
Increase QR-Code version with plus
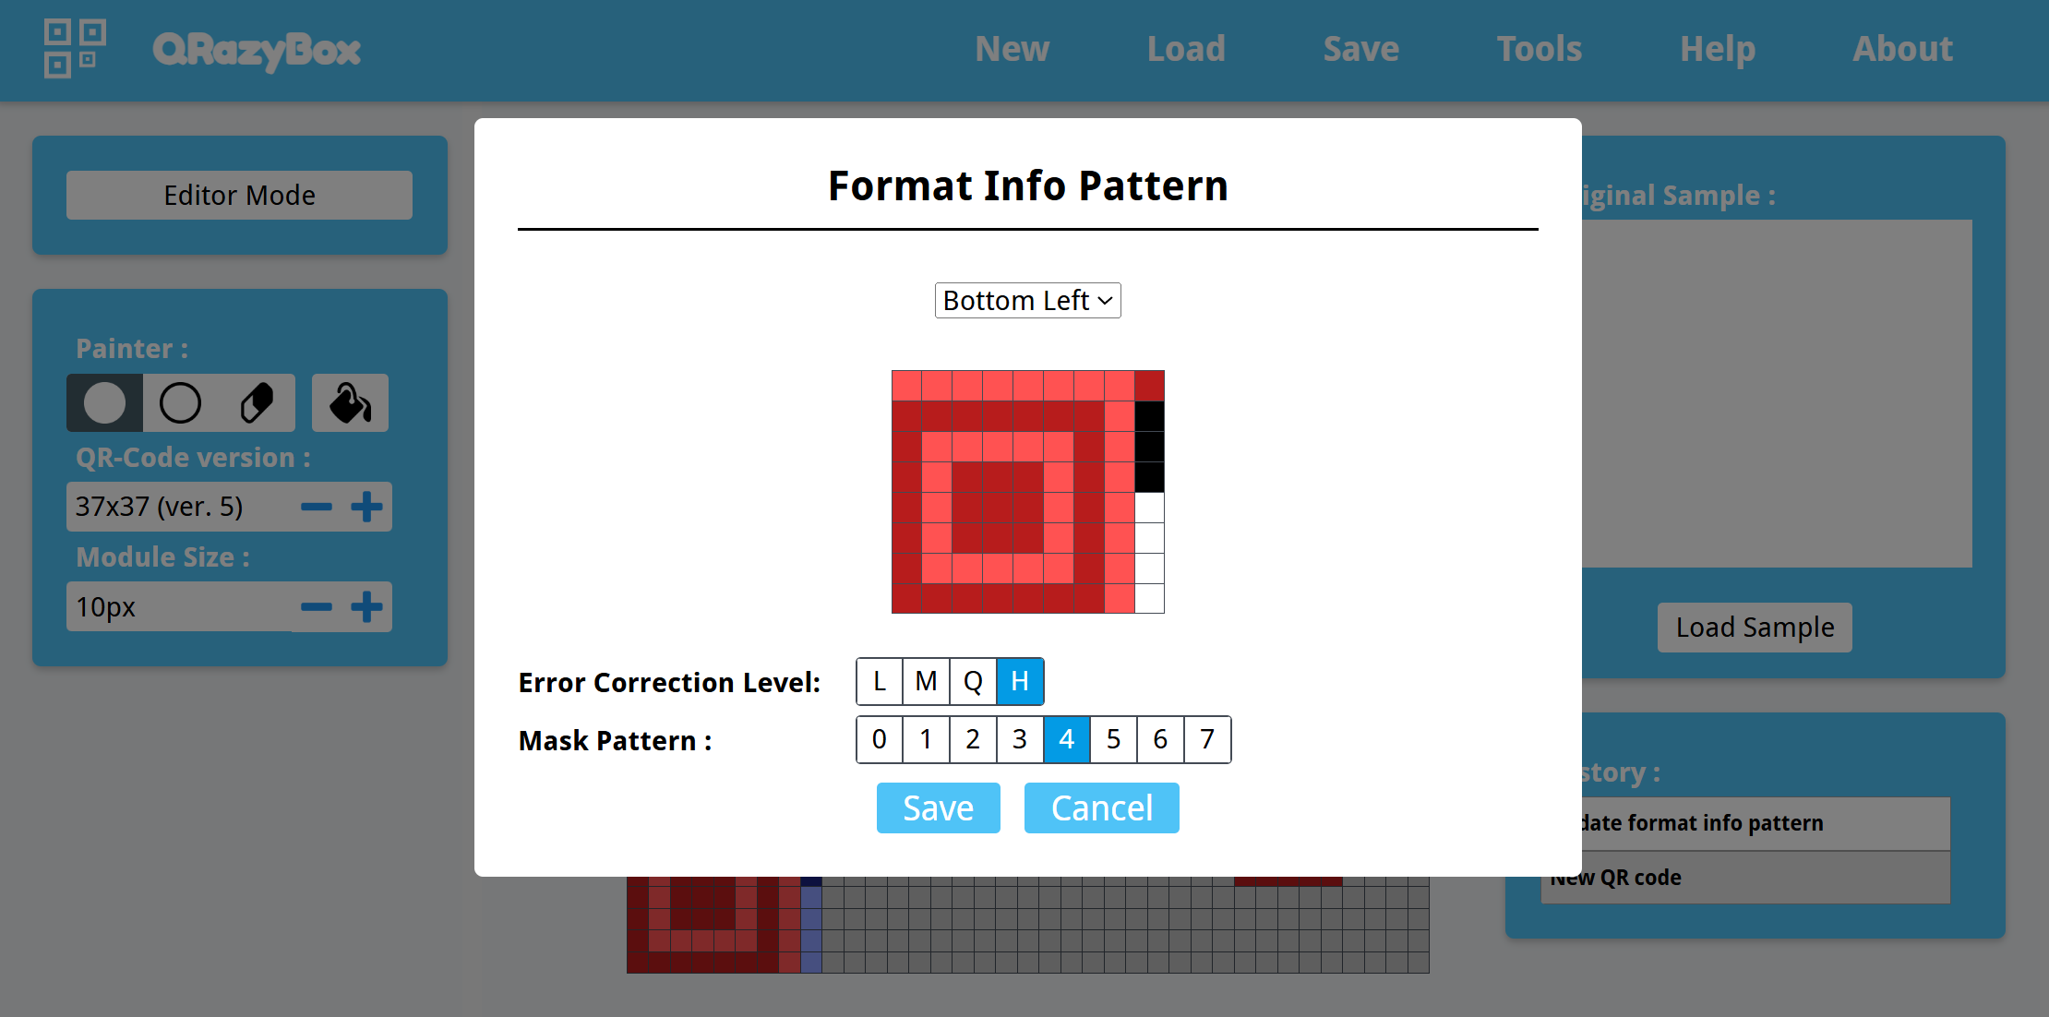pyautogui.click(x=366, y=507)
